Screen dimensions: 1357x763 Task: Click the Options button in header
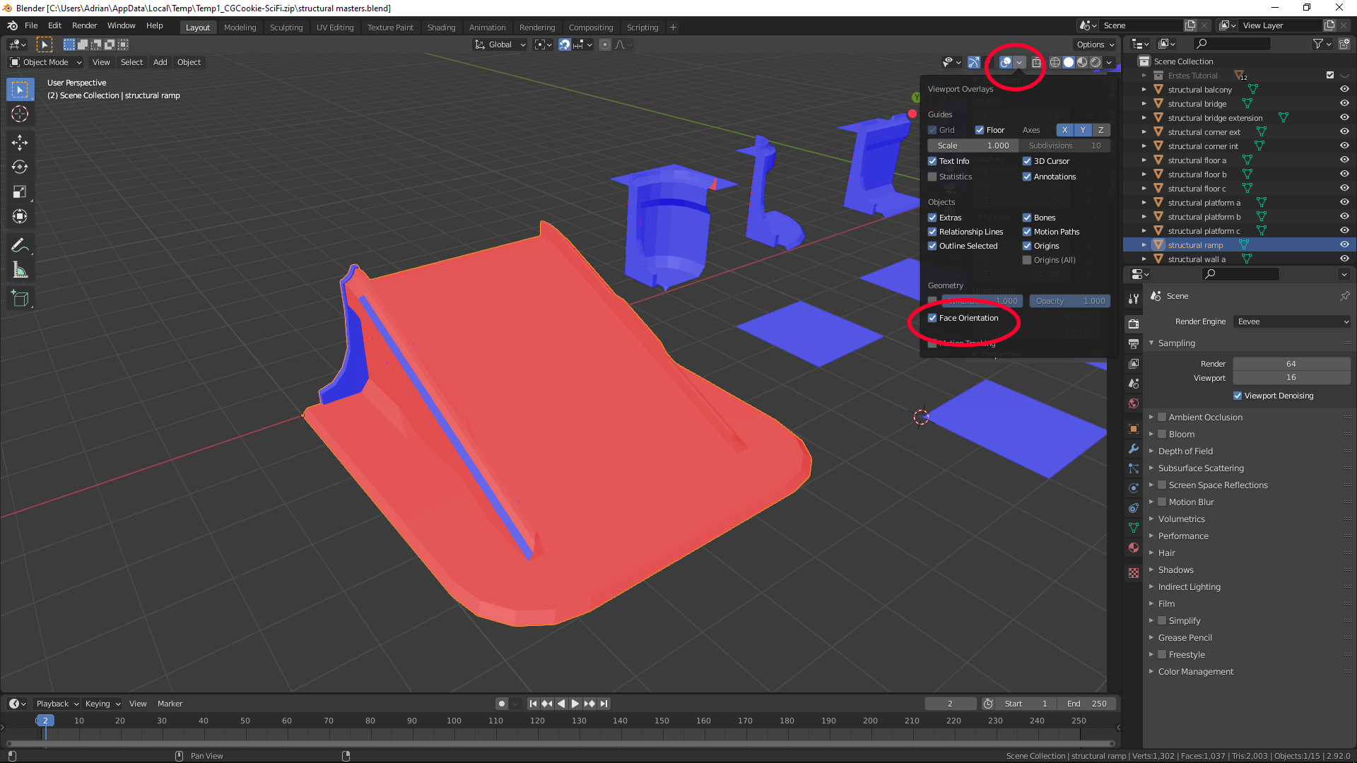click(x=1095, y=45)
